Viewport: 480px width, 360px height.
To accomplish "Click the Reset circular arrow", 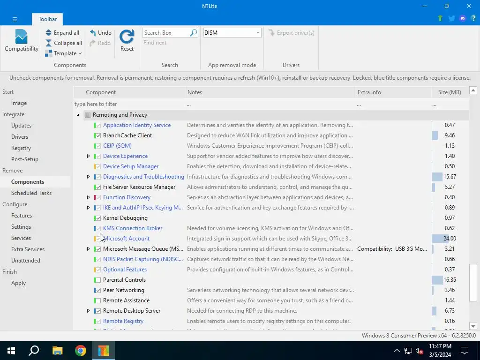I will coord(127,37).
